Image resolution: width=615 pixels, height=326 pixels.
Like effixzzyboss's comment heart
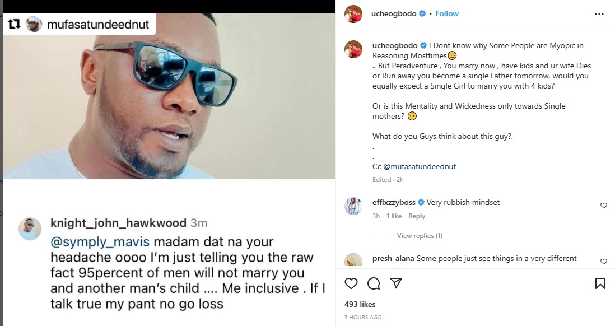pos(603,206)
